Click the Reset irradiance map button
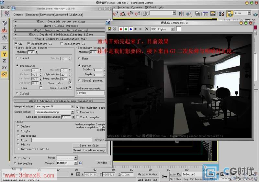Image resolution: width=259 pixels, height=182 pixels. click(89, 150)
